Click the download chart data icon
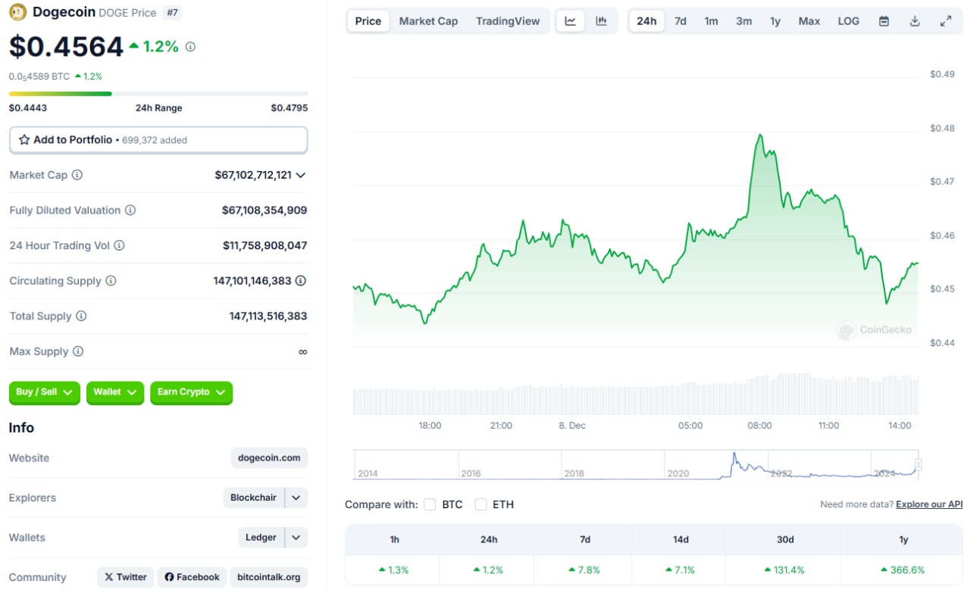 (x=915, y=21)
